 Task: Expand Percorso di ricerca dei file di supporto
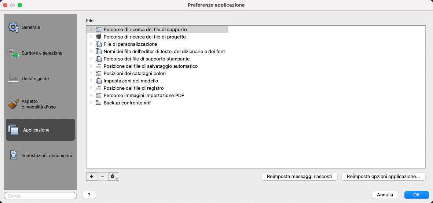pyautogui.click(x=91, y=29)
